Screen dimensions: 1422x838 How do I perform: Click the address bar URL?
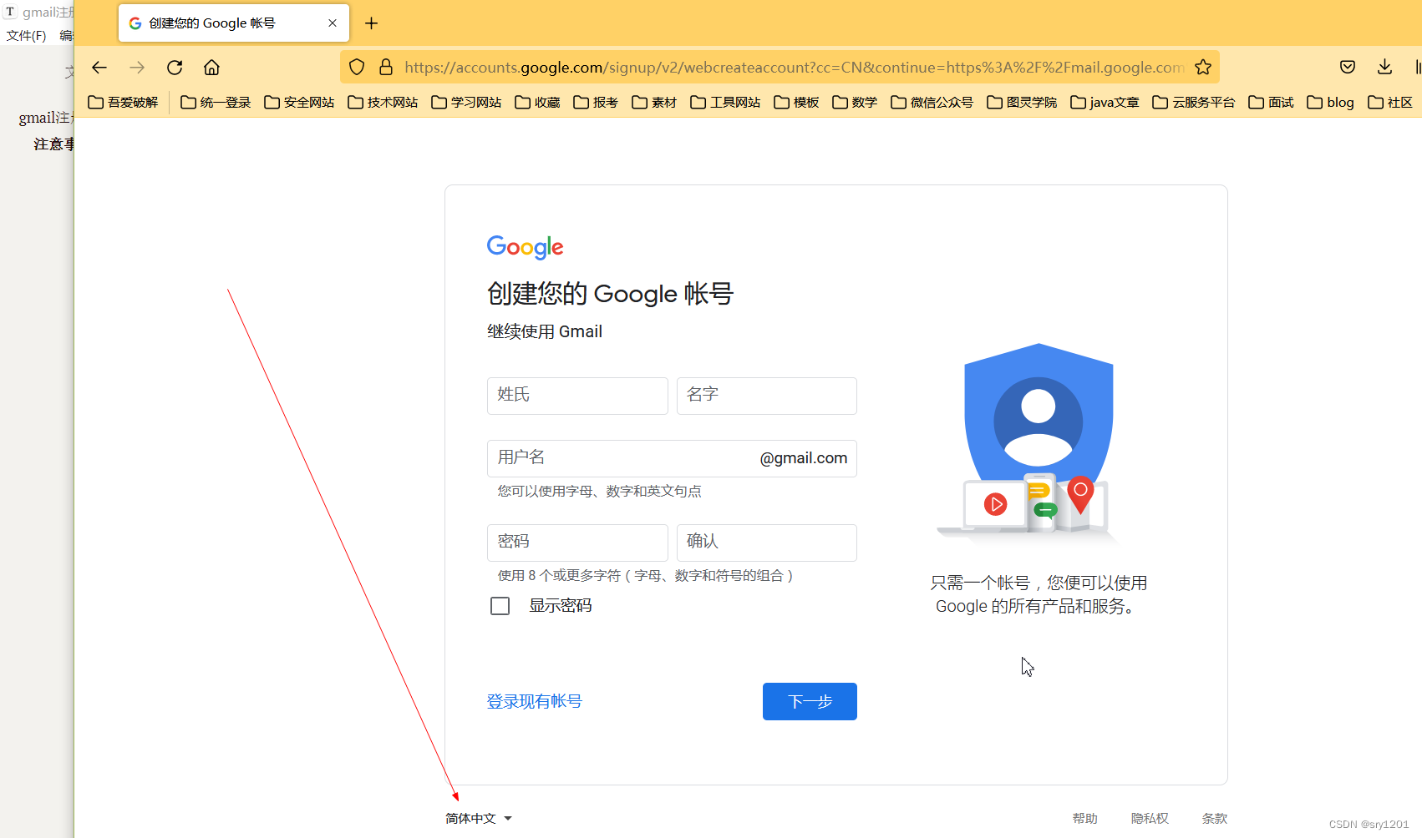794,68
